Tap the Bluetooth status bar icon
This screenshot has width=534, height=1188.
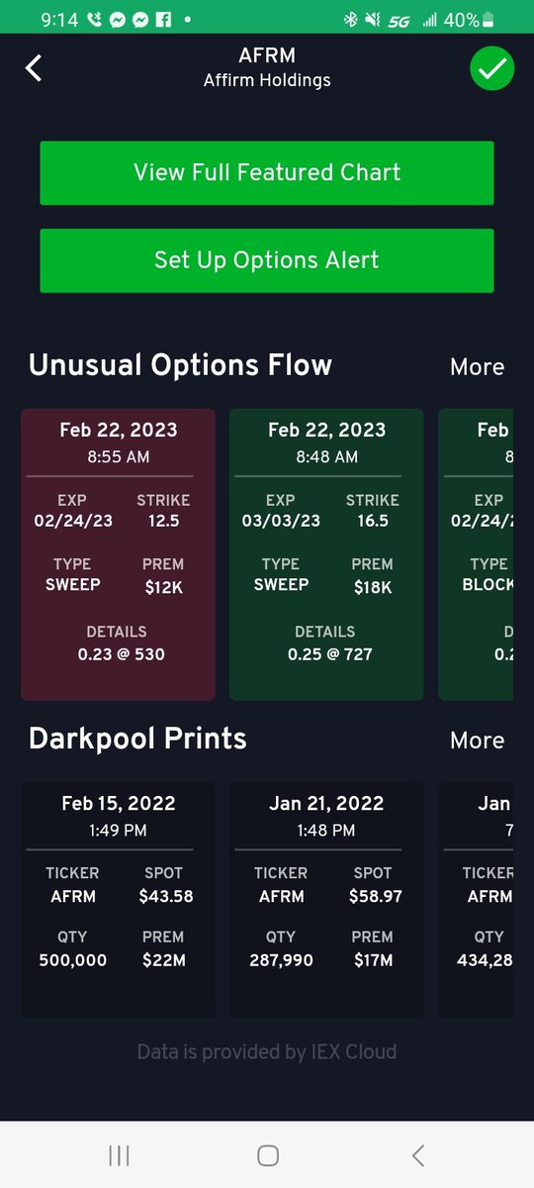point(350,19)
